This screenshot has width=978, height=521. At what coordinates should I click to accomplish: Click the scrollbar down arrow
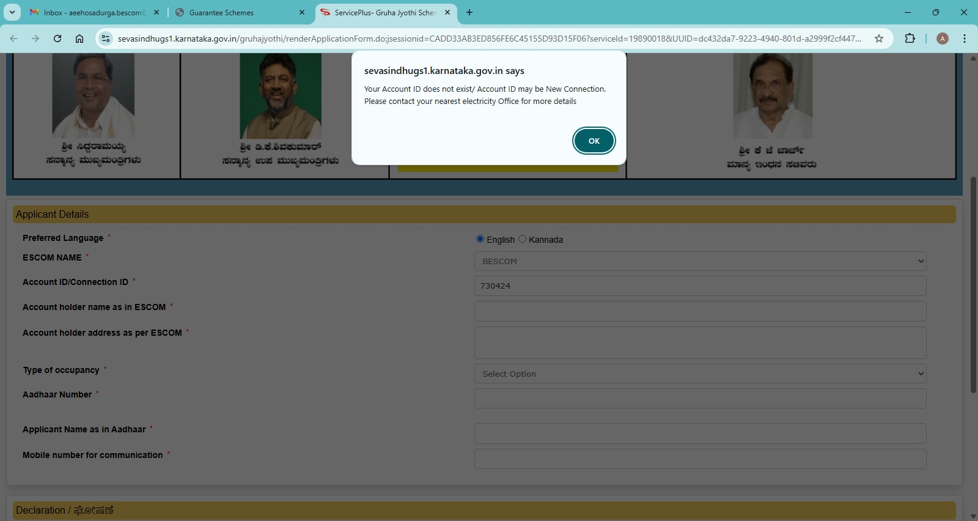click(x=973, y=516)
